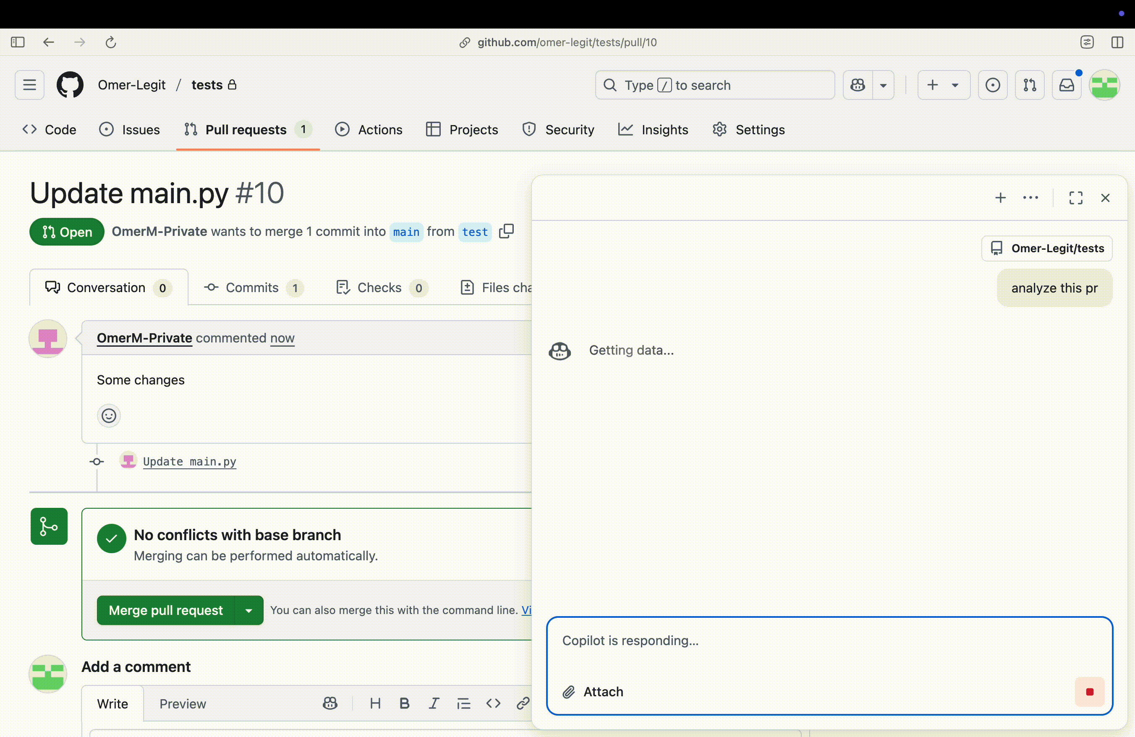Open the notifications inbox

tap(1067, 85)
